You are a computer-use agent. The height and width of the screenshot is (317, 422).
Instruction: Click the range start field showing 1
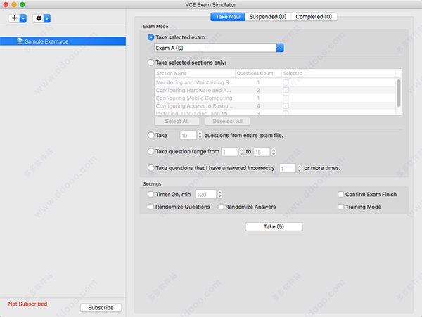229,152
